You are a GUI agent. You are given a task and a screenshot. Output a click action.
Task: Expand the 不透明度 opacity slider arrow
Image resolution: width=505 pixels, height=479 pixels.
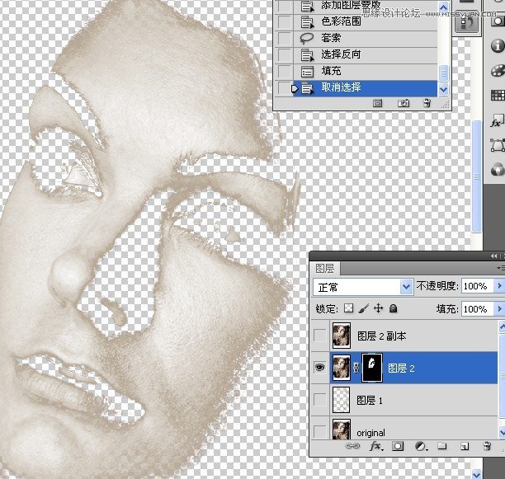point(499,285)
